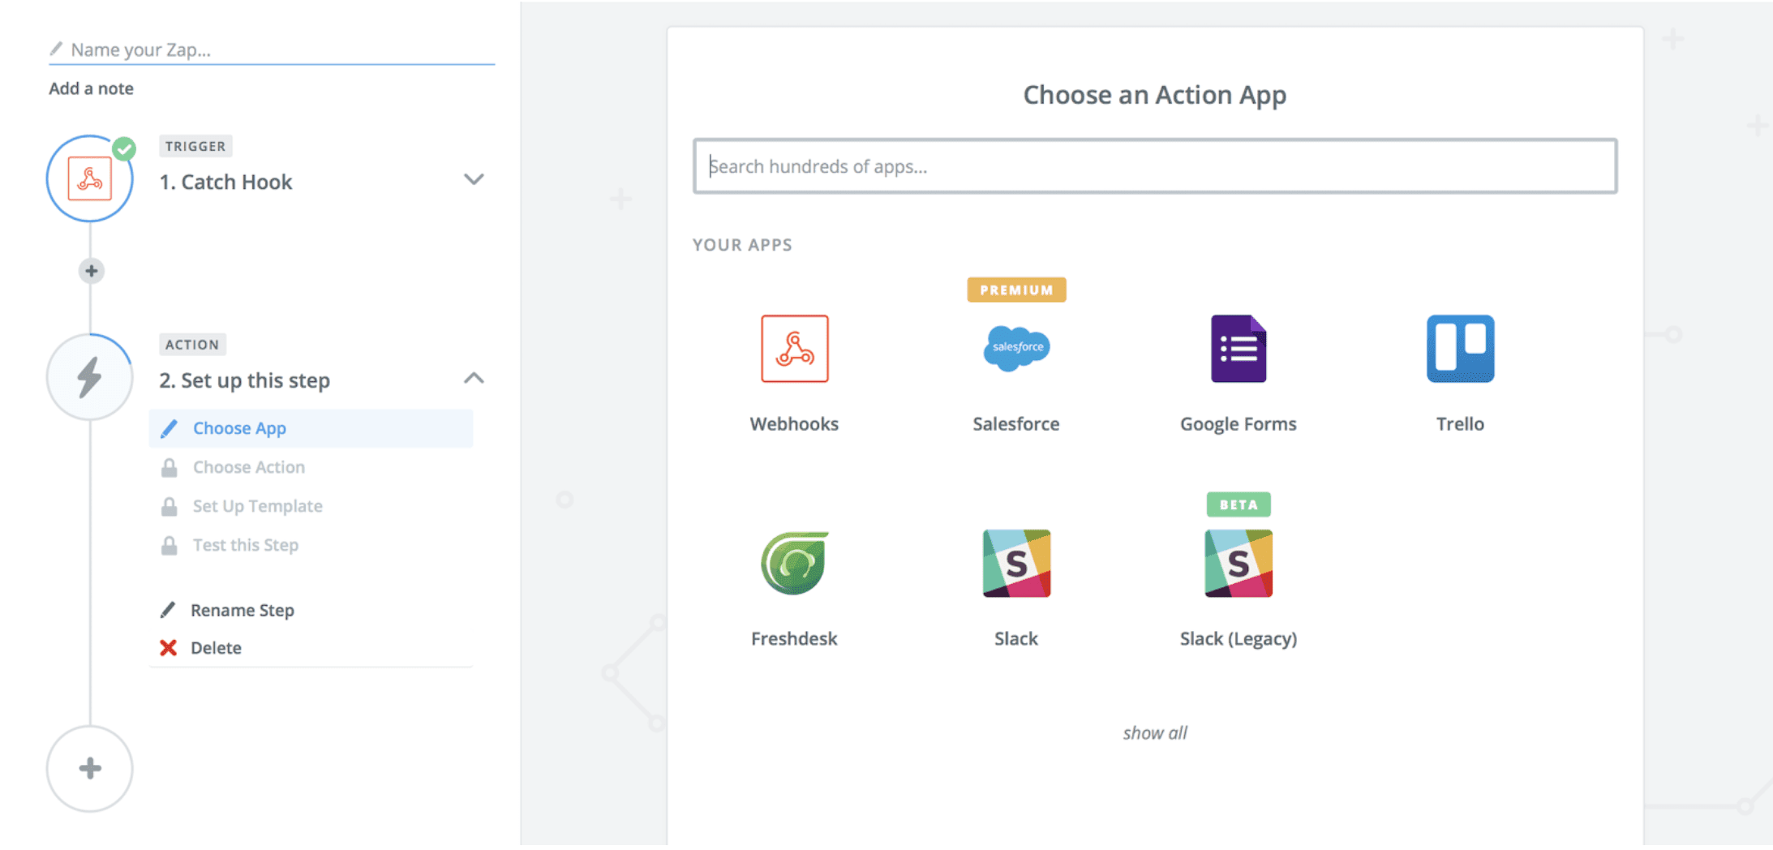This screenshot has width=1773, height=850.
Task: Choose the Freshdesk app icon
Action: pyautogui.click(x=794, y=563)
